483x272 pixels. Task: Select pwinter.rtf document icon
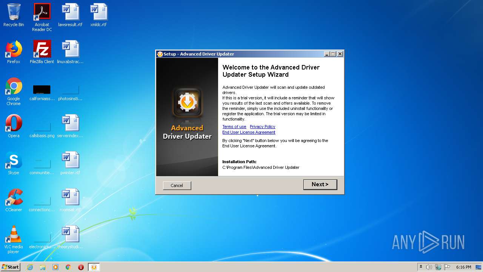pos(70,163)
